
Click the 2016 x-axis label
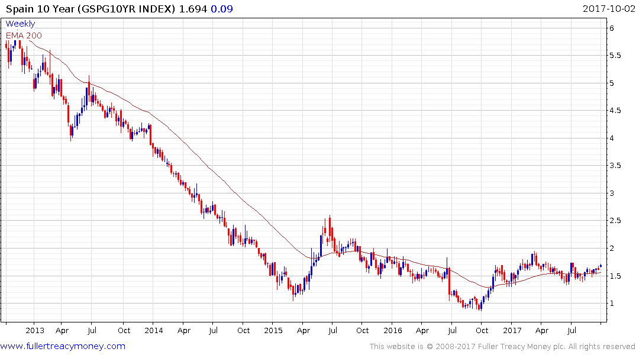click(x=393, y=330)
